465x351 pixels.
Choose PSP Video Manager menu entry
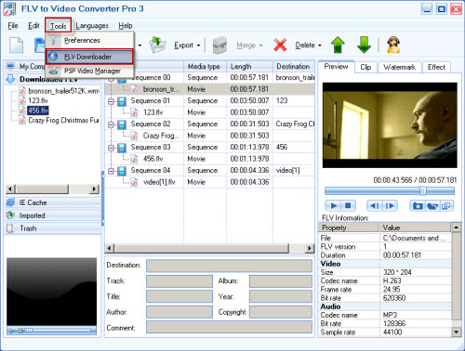[90, 71]
